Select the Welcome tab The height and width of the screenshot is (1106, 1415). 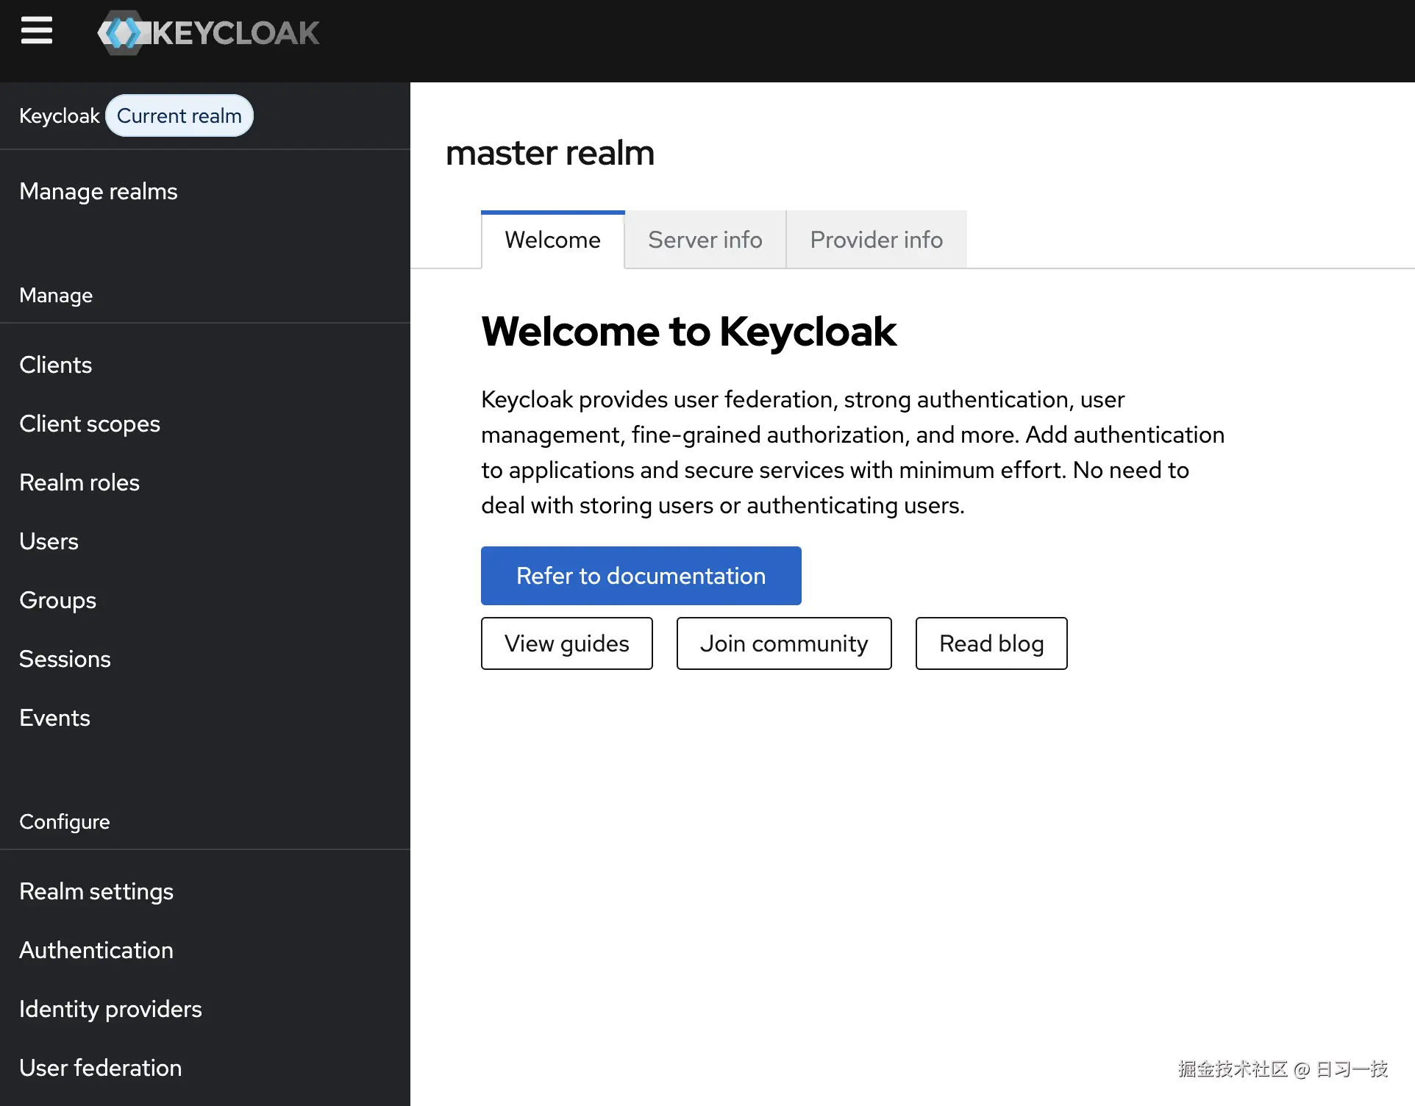tap(552, 240)
